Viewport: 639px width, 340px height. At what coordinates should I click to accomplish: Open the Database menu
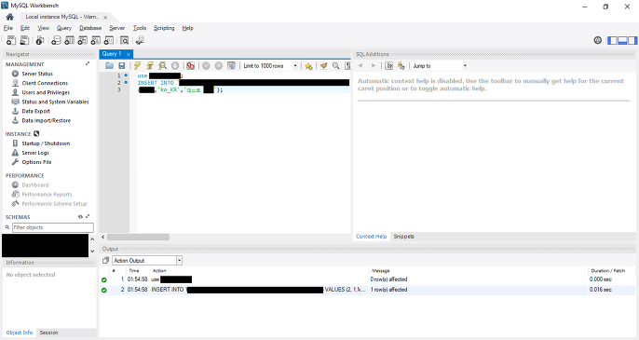pos(90,28)
